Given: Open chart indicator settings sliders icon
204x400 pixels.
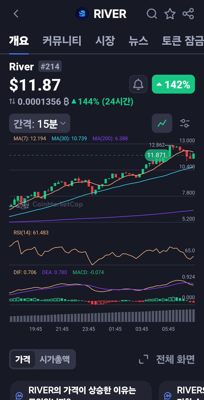Looking at the screenshot, I should (x=185, y=123).
